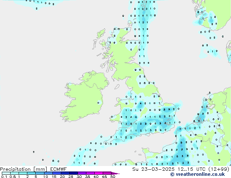This screenshot has width=231, height=178.
Task: Click the '25' legend scale label
Action: pos(71,177)
